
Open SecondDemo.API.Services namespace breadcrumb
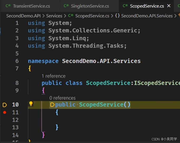(x=147, y=16)
